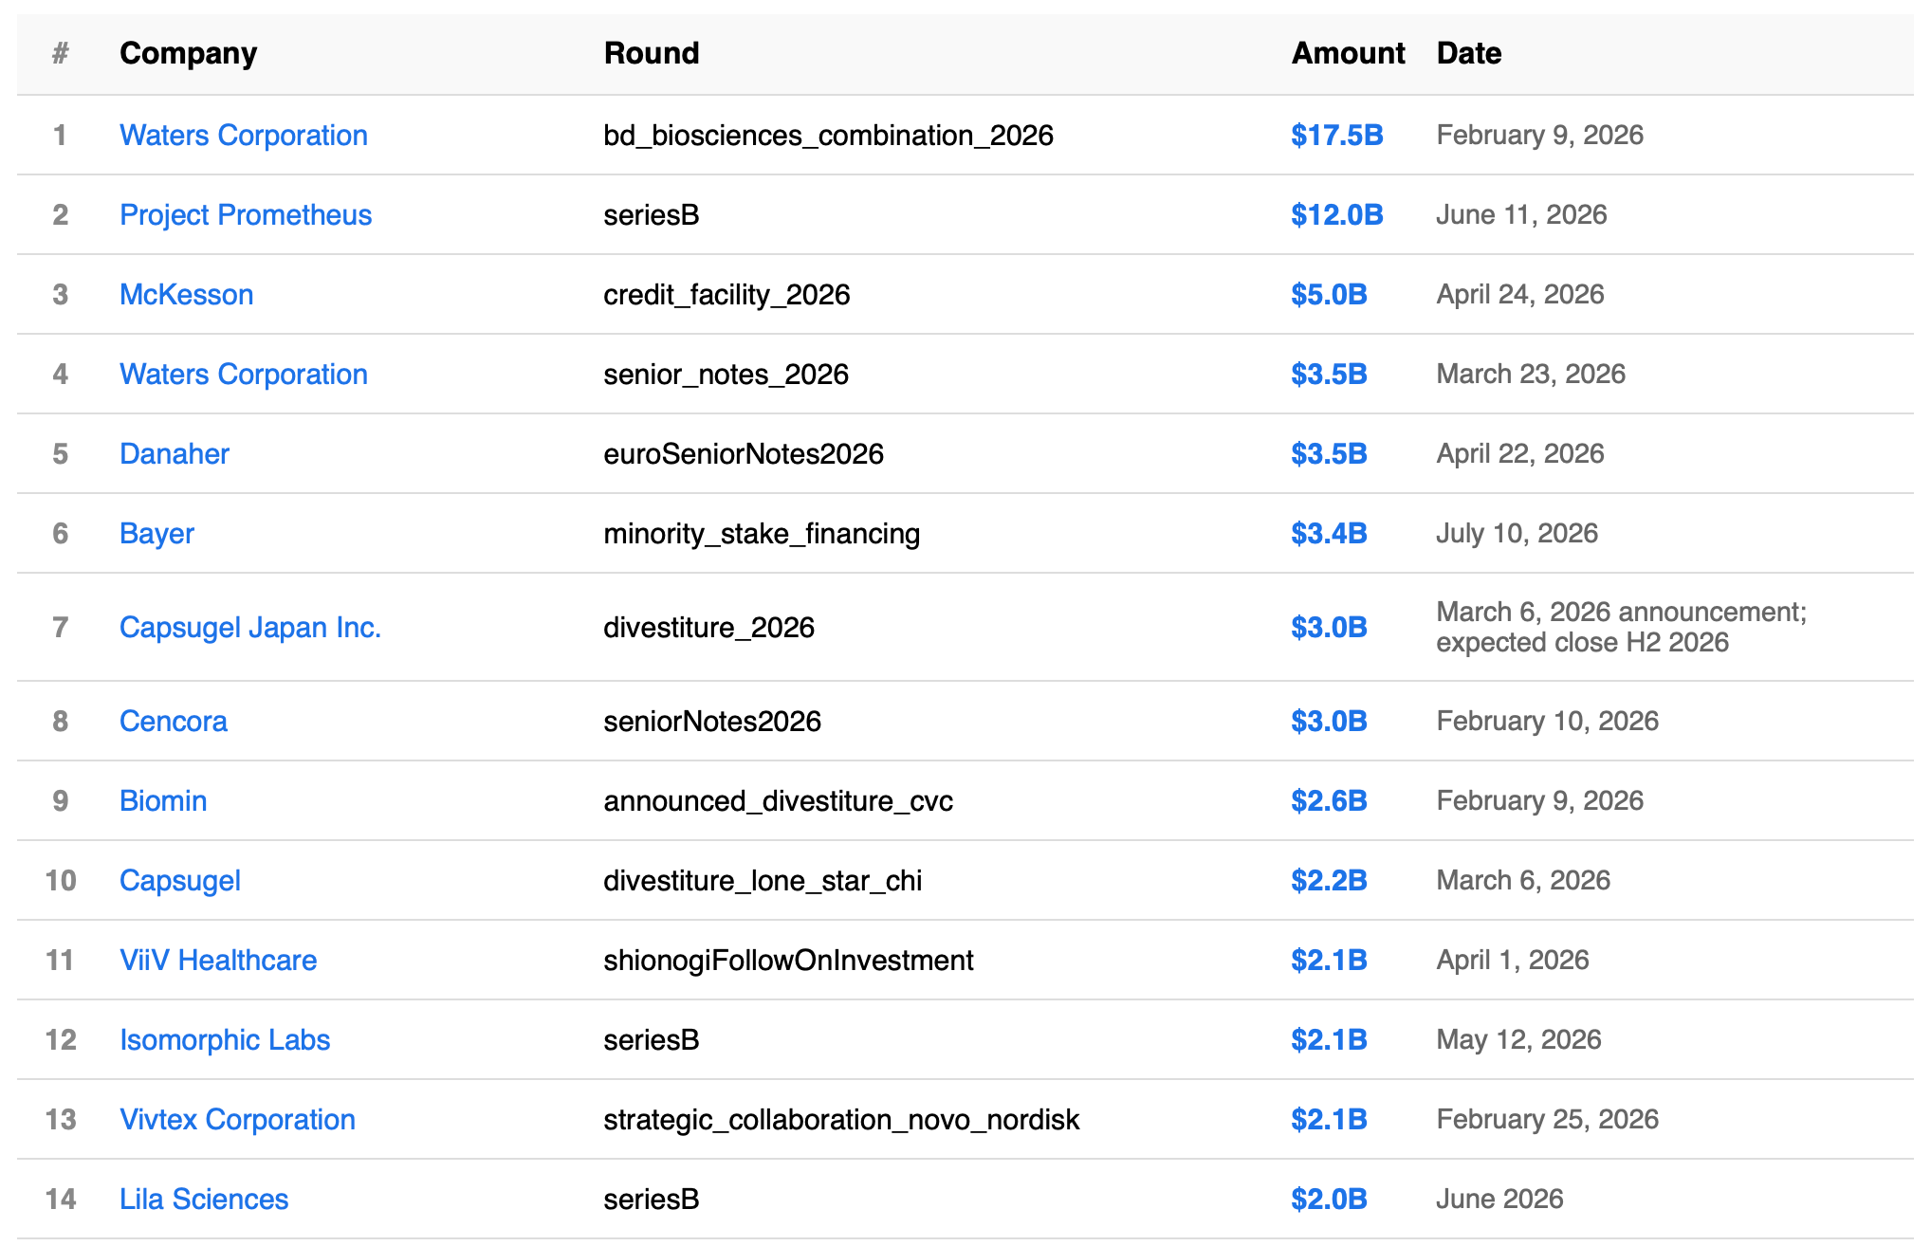Screen dimensions: 1931x1246
Task: Open the Capsugel link in row 10
Action: click(180, 881)
